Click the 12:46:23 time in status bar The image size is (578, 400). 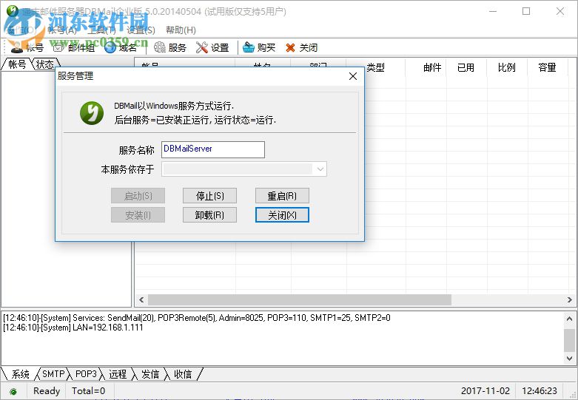540,391
